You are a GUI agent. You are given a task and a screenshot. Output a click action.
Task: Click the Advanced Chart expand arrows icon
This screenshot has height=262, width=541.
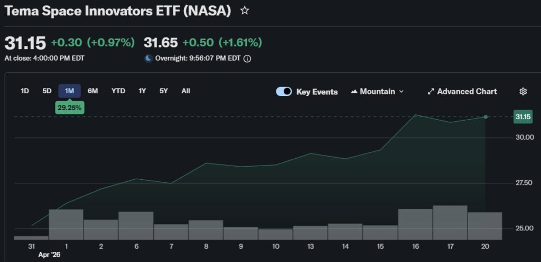click(431, 91)
